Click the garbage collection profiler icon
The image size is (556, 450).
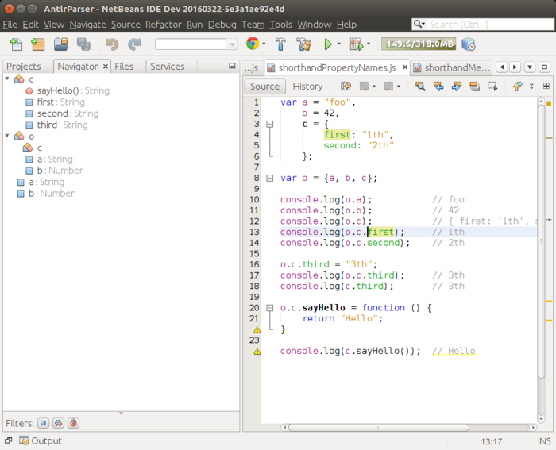coord(469,44)
